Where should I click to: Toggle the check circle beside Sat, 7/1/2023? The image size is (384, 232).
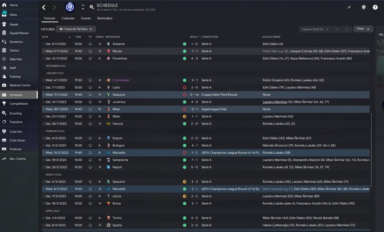click(x=44, y=88)
